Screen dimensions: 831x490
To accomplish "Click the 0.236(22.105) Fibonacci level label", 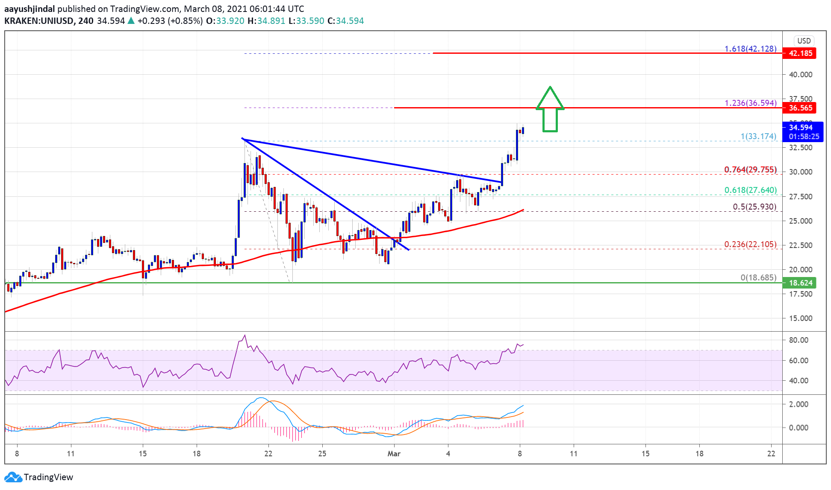I will pos(750,244).
